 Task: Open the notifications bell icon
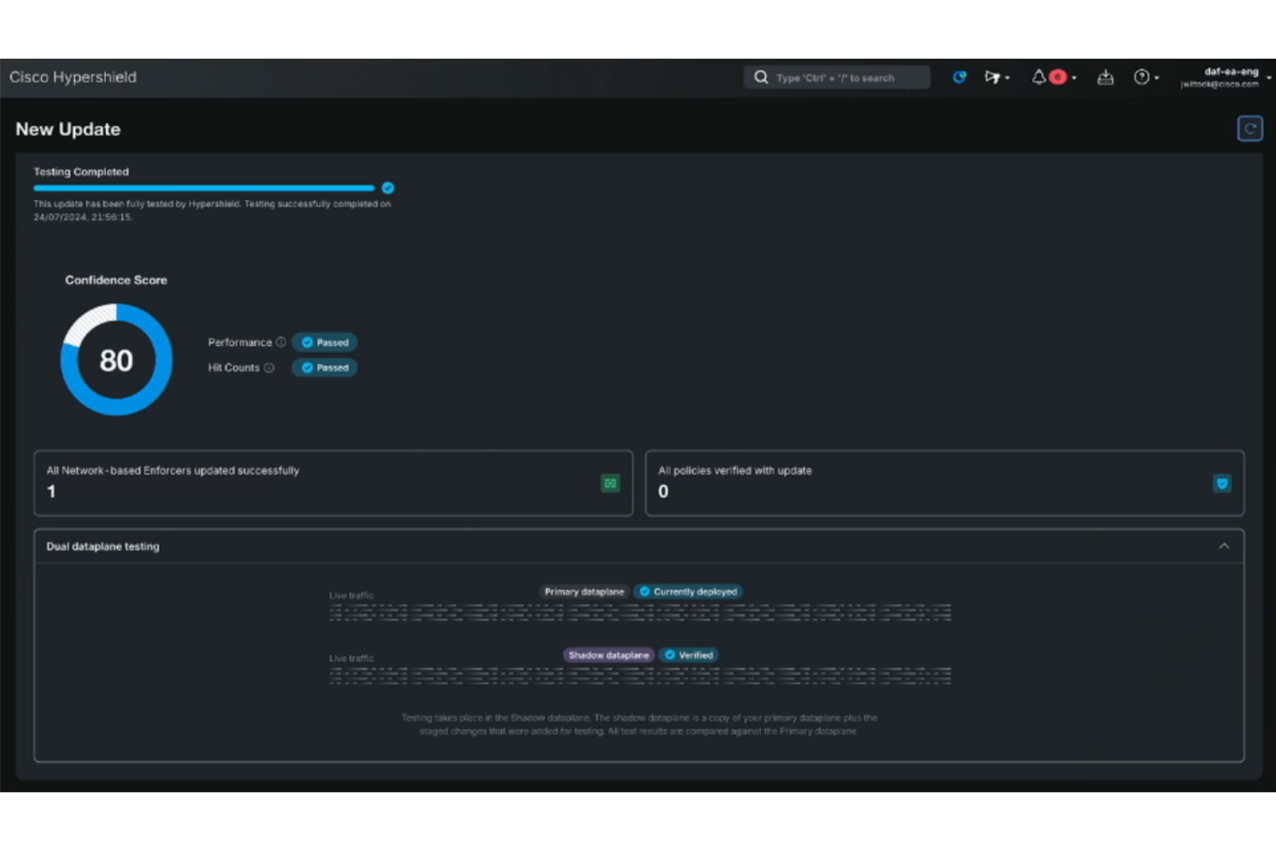(1039, 77)
